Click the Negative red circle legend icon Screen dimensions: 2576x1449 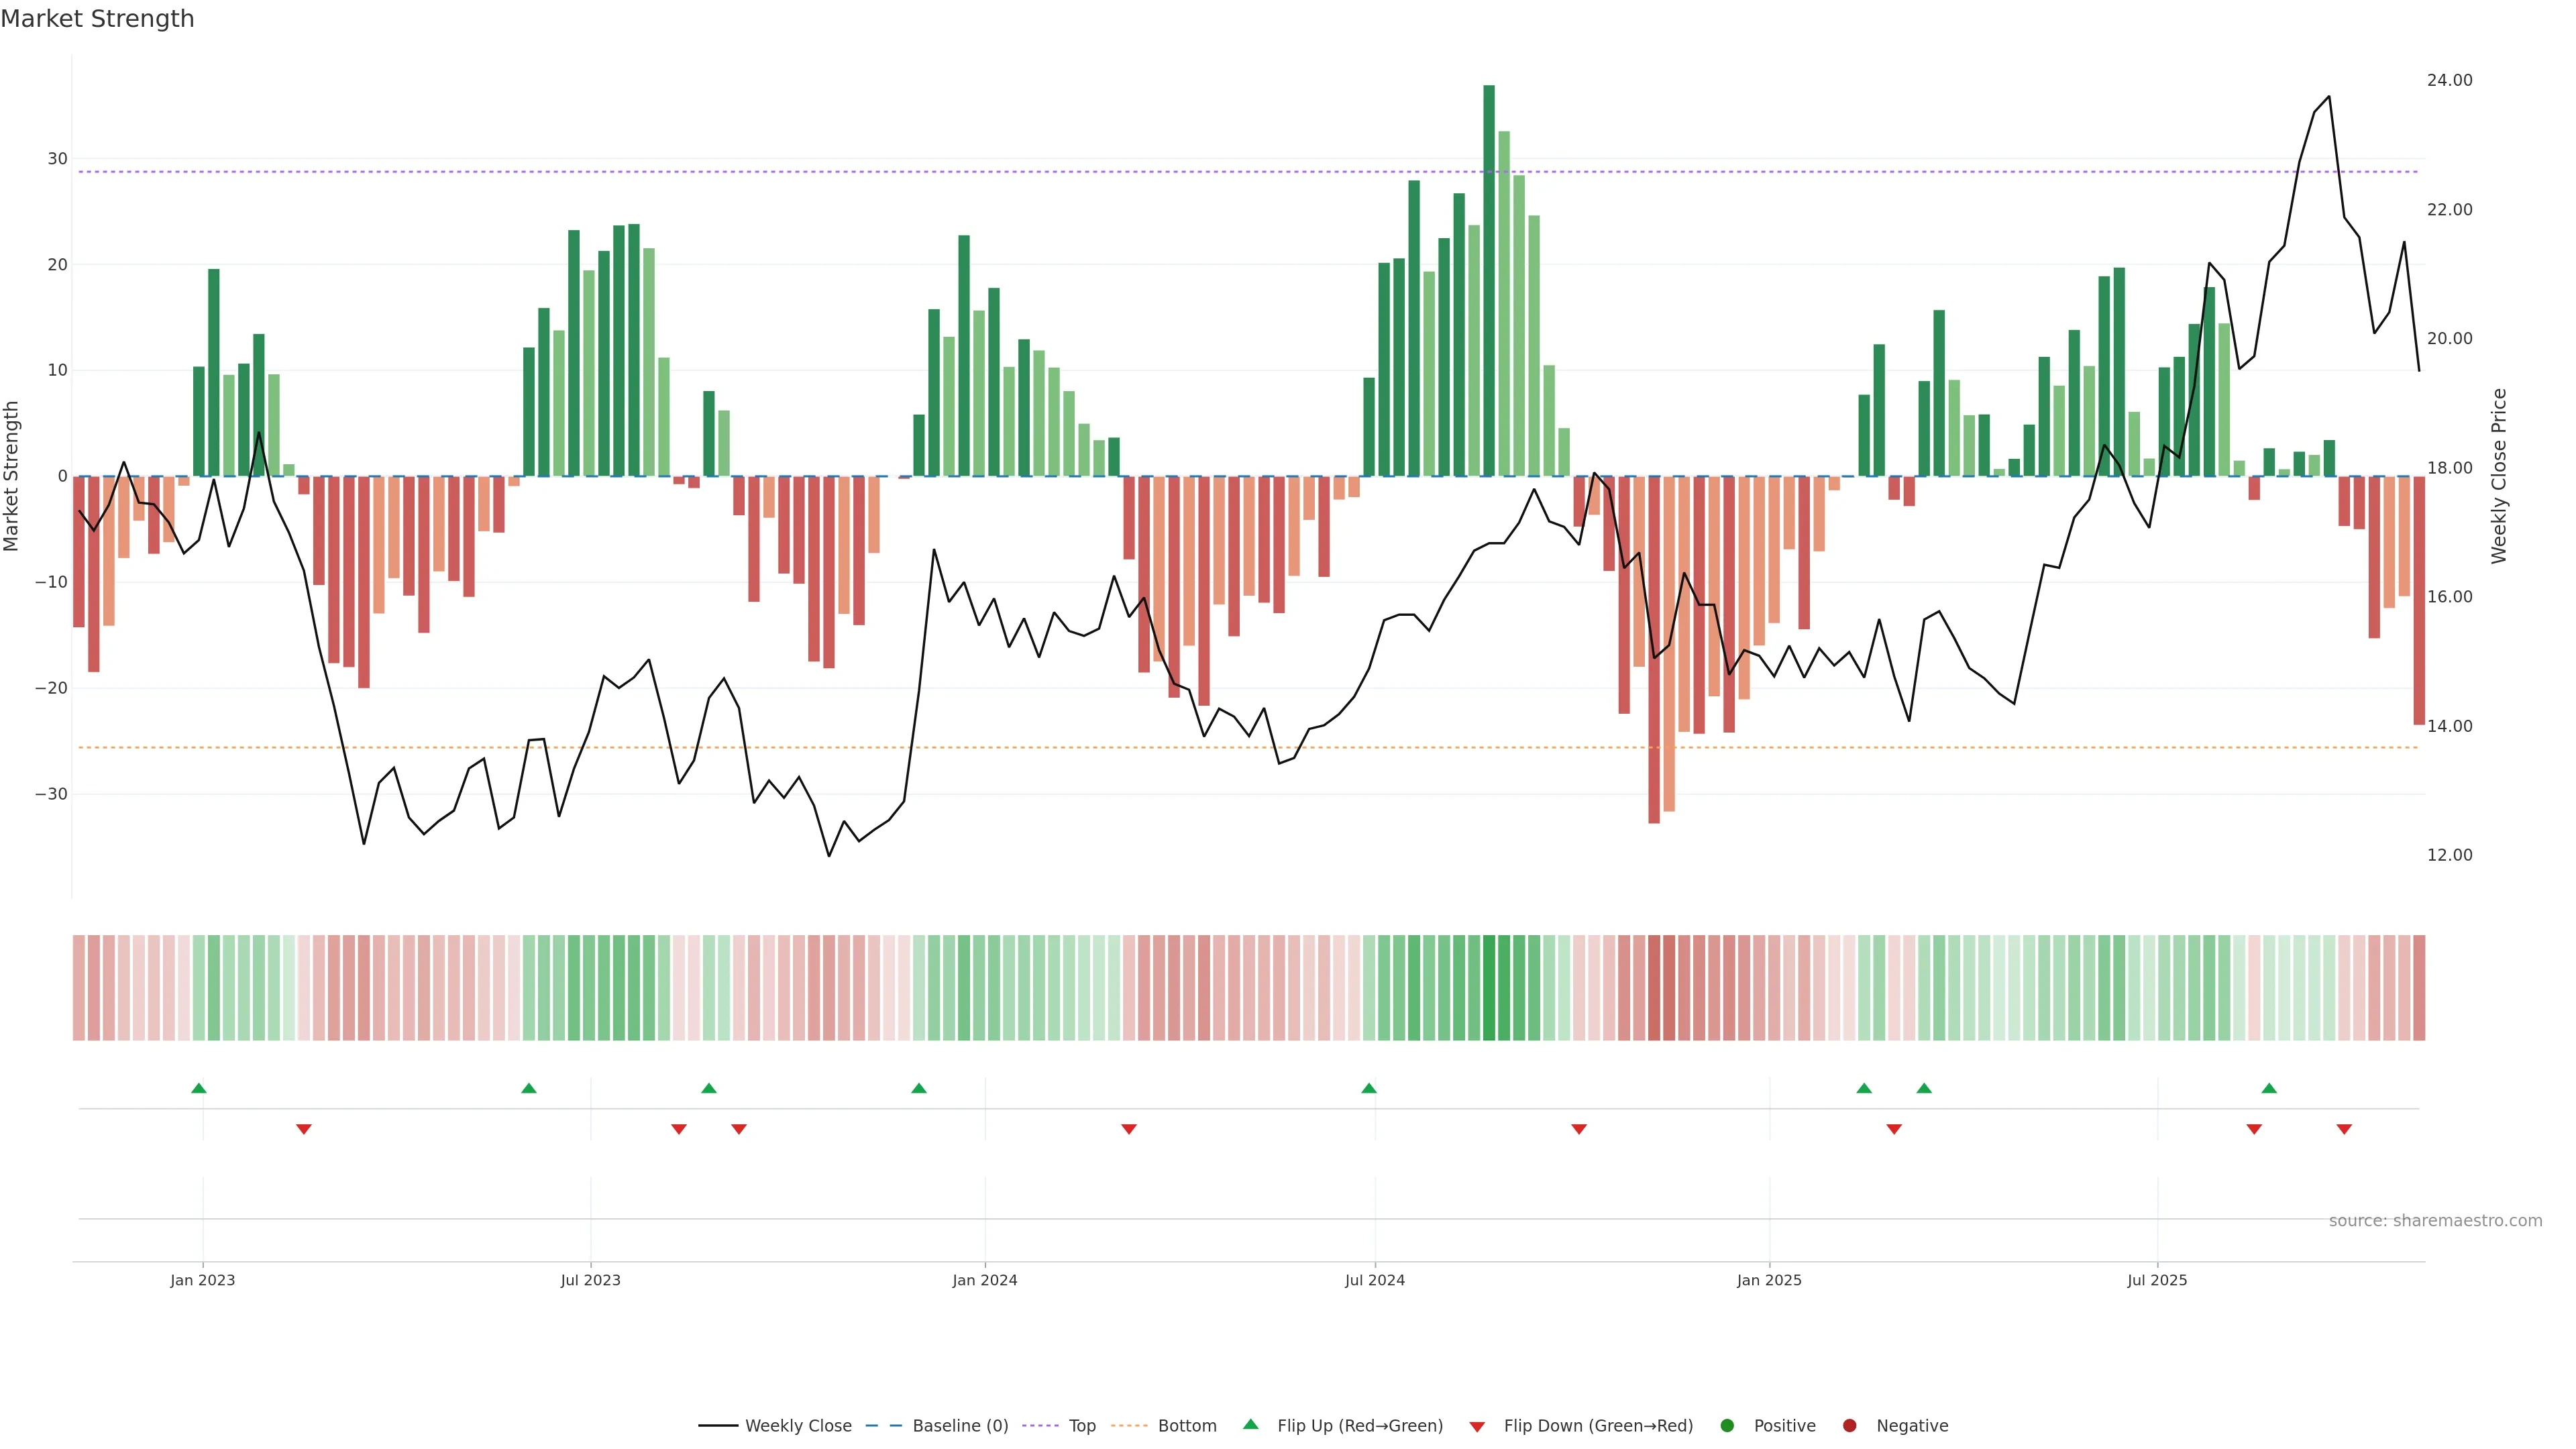click(x=1849, y=1426)
